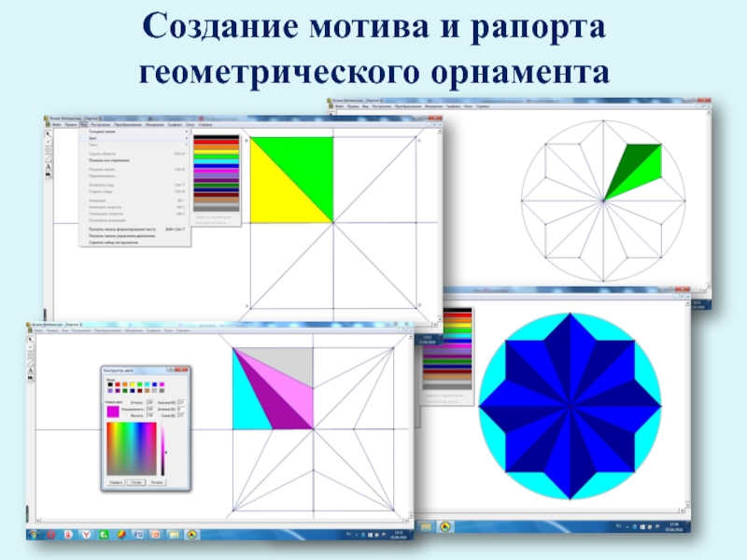Screen dimensions: 747x560
Task: Open PowerPoint from the bottom-left taskbar
Action: (x=156, y=534)
